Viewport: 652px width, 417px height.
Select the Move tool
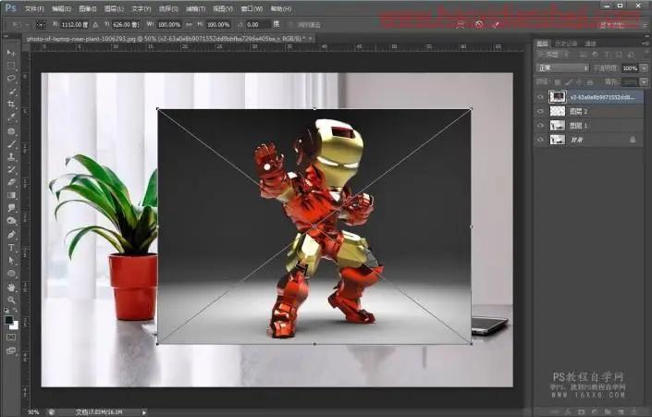pyautogui.click(x=11, y=53)
